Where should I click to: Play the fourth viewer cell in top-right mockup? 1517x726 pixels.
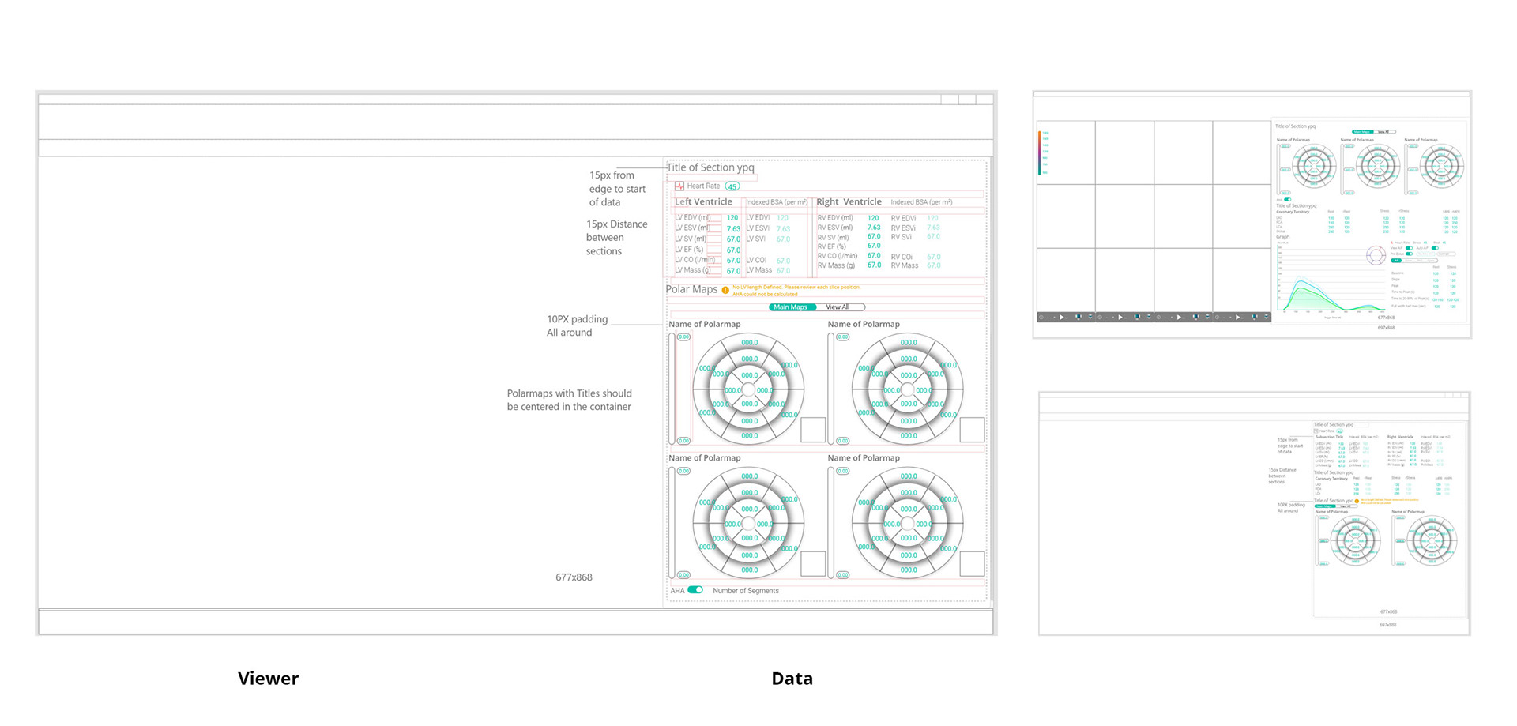(x=1237, y=317)
